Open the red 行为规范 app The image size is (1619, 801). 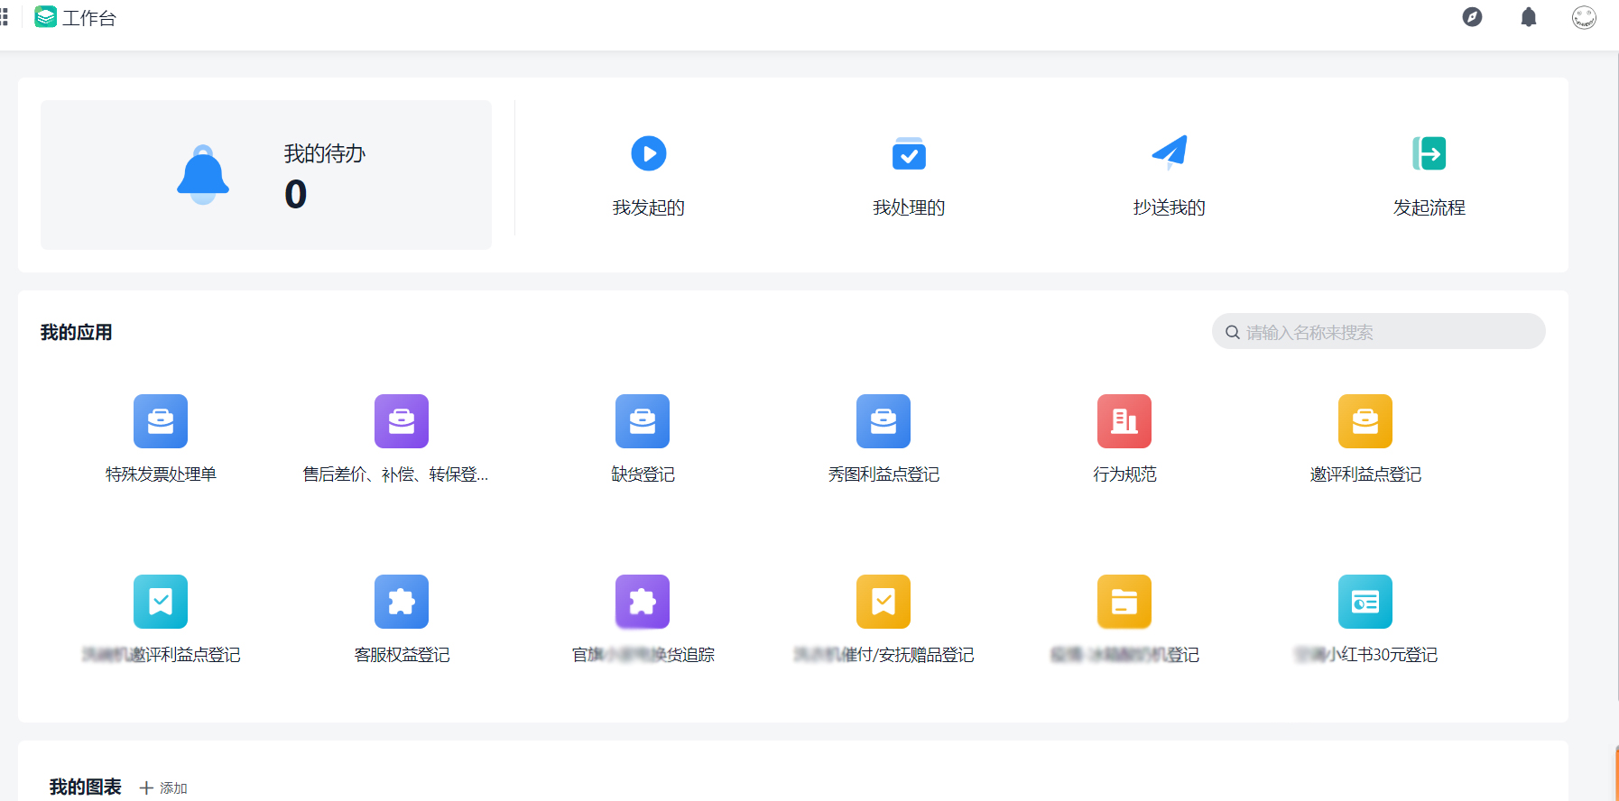(1124, 421)
